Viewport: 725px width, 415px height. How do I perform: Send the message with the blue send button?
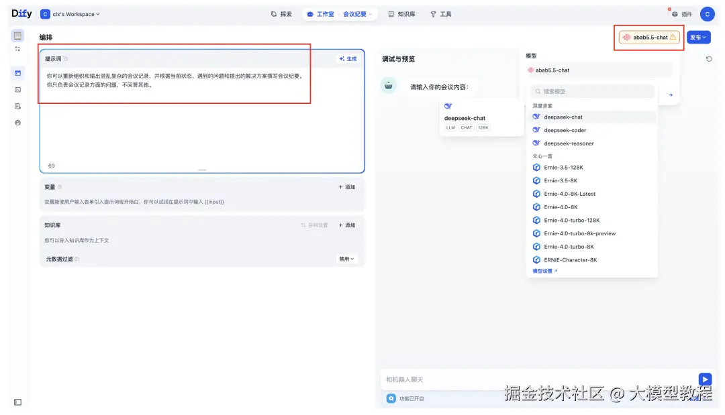pos(705,379)
